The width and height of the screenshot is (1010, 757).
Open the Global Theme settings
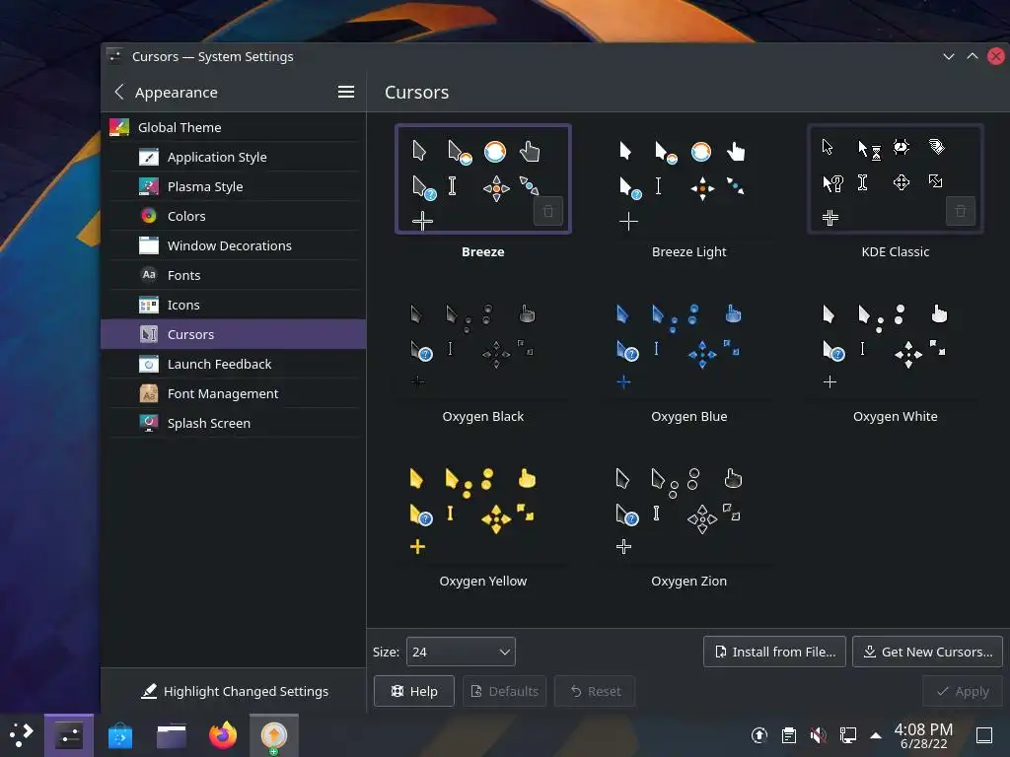tap(233, 127)
